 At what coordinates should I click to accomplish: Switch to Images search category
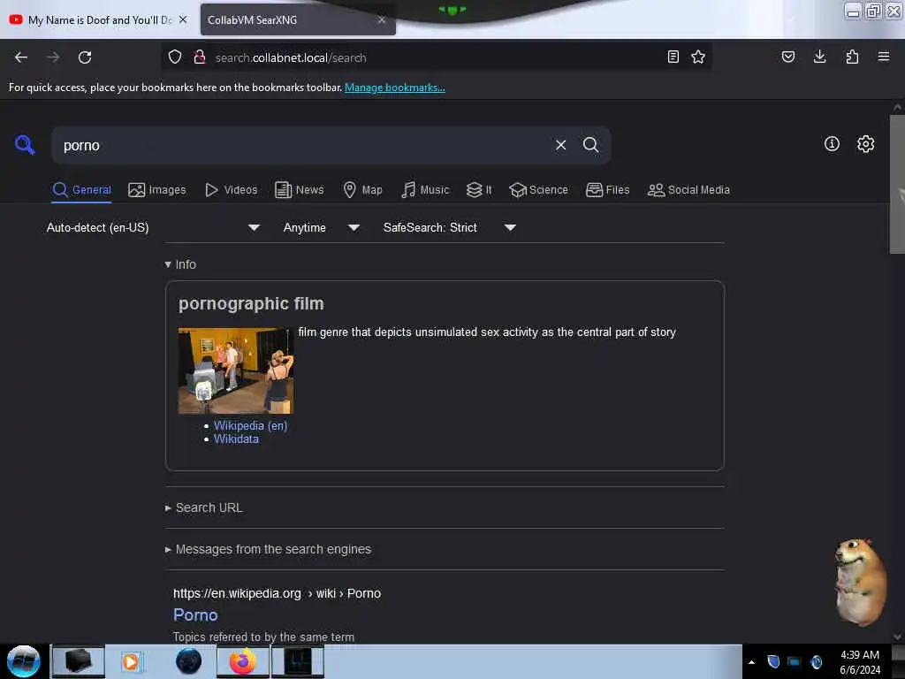(157, 190)
